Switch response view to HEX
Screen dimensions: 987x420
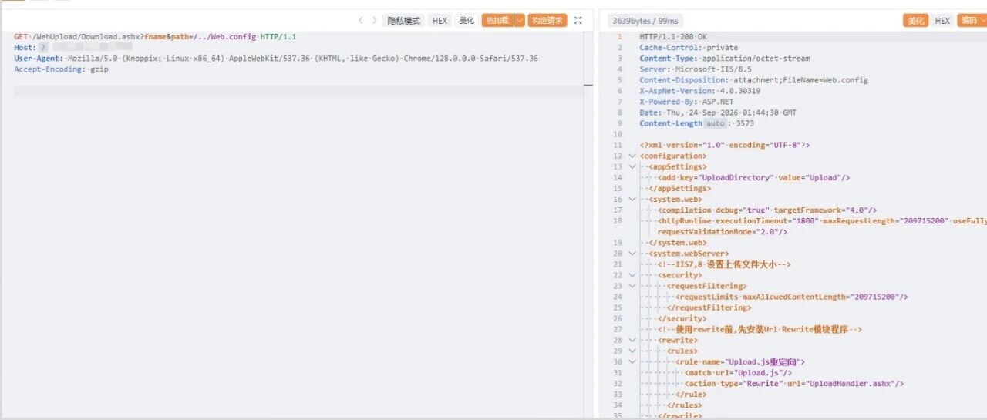tap(942, 21)
